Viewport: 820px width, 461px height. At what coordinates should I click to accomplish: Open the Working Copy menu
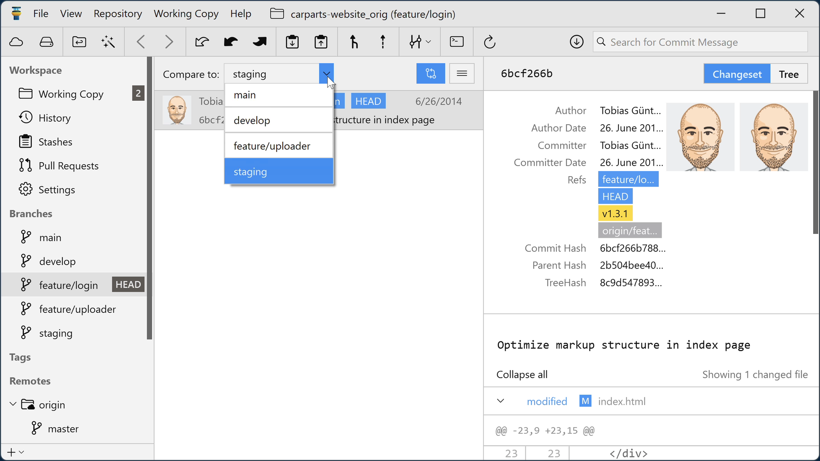click(186, 13)
